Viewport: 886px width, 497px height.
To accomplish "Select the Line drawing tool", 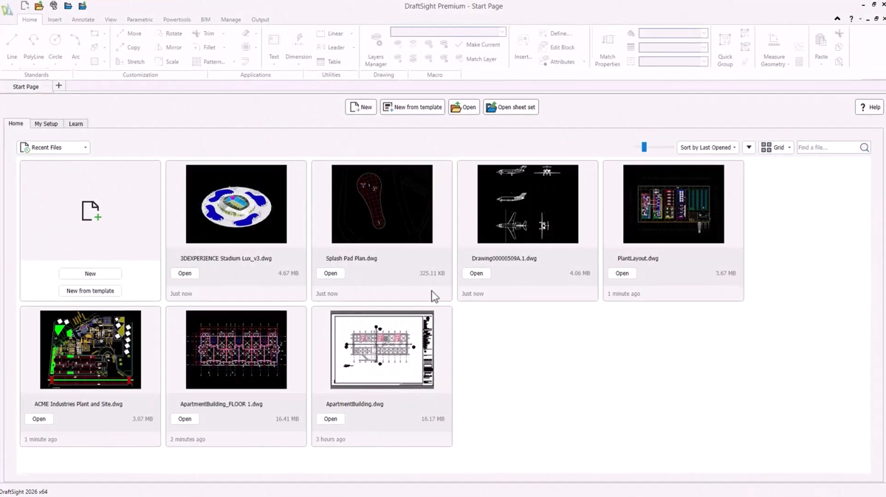I will coord(12,46).
